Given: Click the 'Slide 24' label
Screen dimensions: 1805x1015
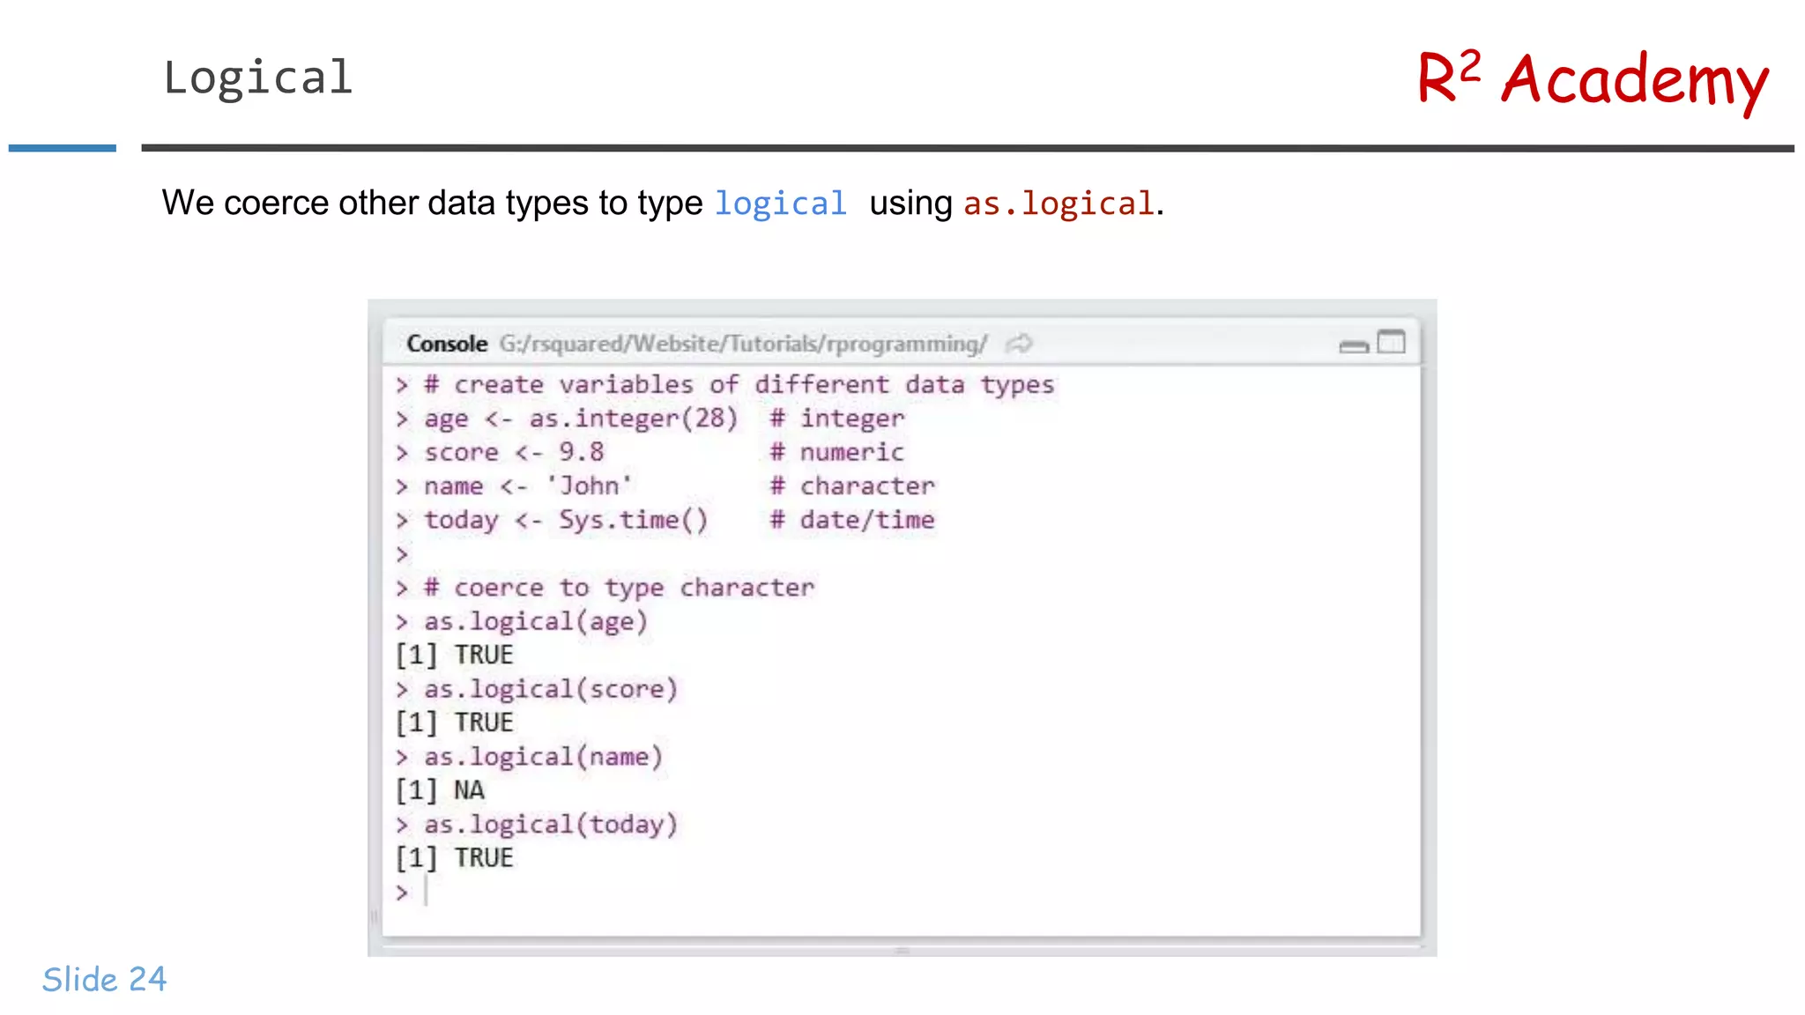Looking at the screenshot, I should click(104, 979).
